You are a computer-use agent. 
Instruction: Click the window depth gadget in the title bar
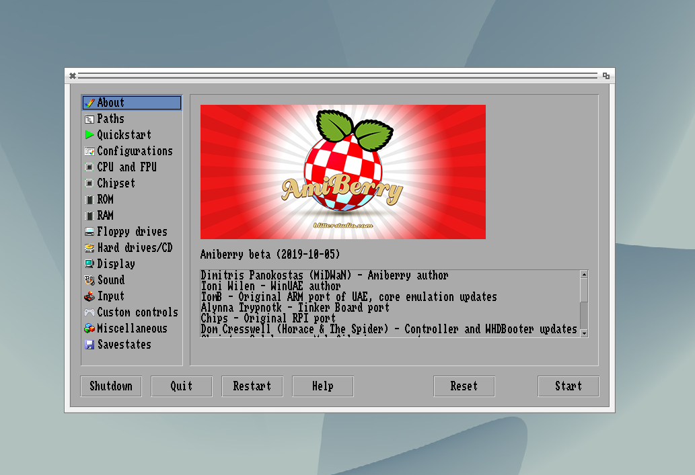606,76
